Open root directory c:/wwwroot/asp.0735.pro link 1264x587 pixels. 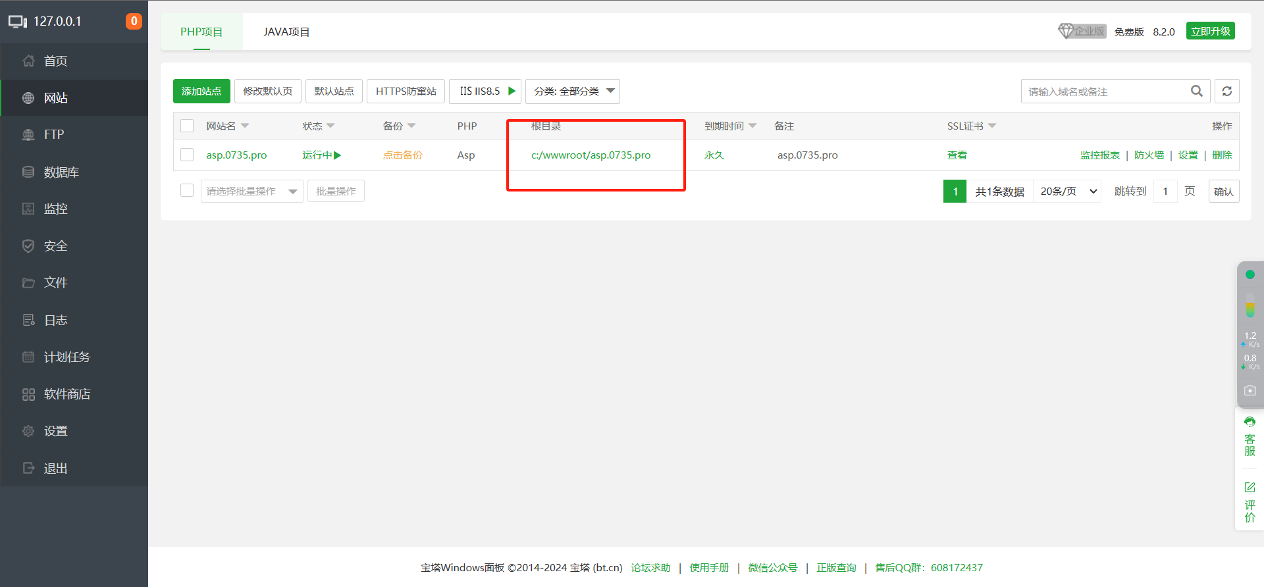[591, 155]
